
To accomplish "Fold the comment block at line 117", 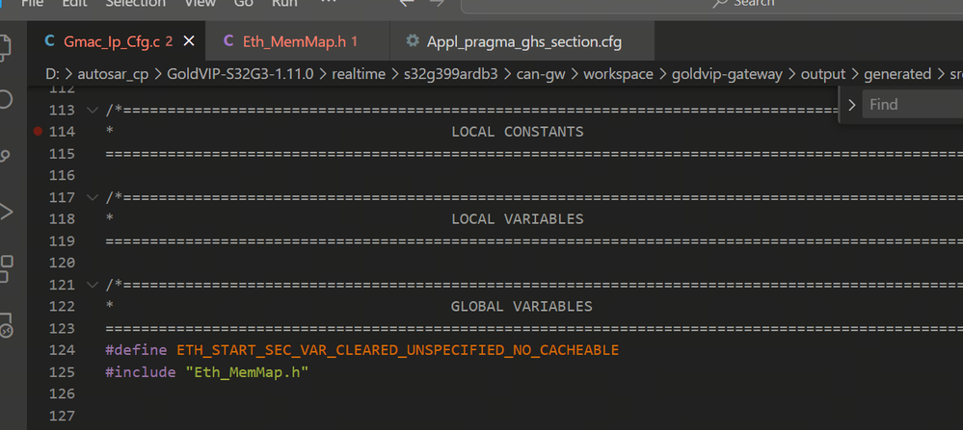I will pyautogui.click(x=93, y=197).
